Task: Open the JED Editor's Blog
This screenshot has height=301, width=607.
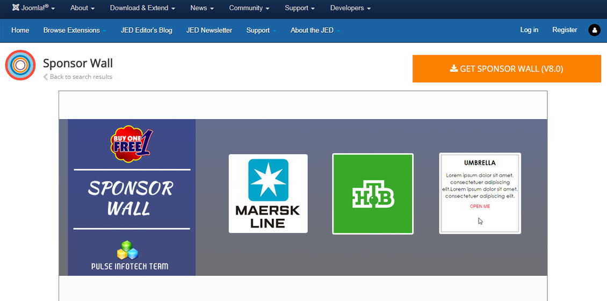Action: (x=146, y=30)
